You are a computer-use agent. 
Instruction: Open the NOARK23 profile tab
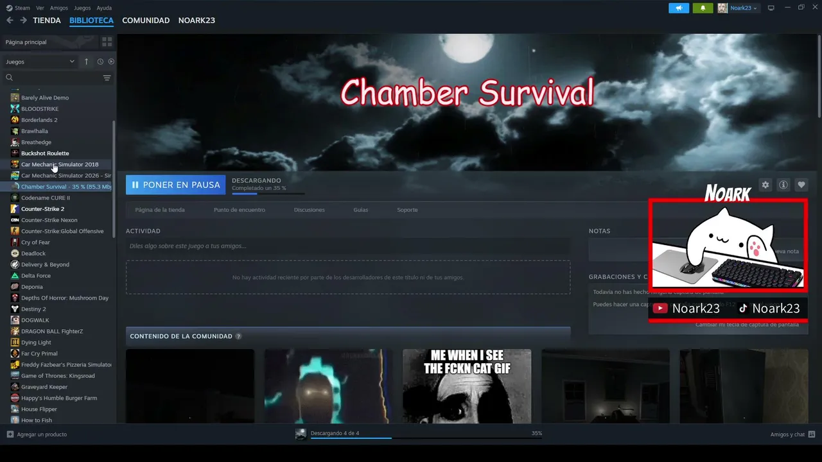197,21
